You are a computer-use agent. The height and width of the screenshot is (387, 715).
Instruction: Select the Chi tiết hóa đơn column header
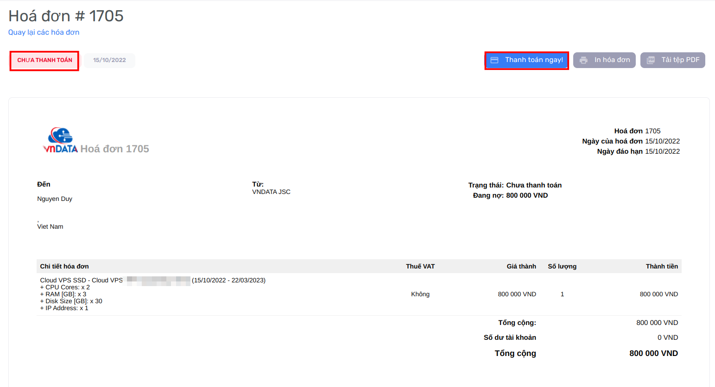pyautogui.click(x=64, y=266)
